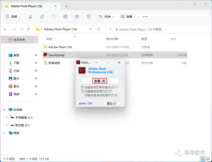Click the search box for this folder
The height and width of the screenshot is (162, 212).
pos(157,29)
